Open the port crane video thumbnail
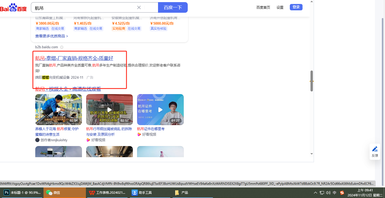Screen dimensions: 385x198 pos(59,152)
